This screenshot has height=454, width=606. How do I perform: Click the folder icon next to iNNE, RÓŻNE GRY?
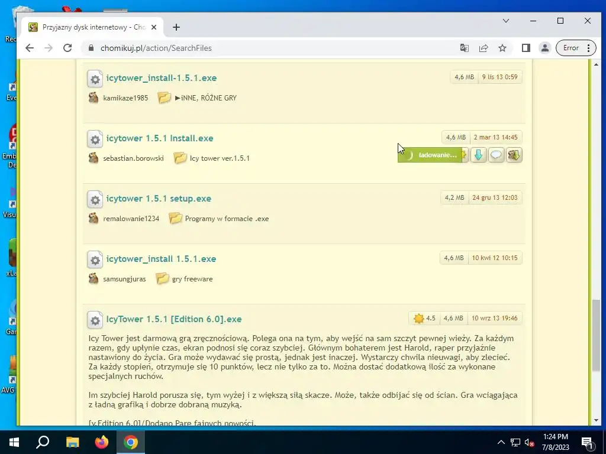[x=165, y=98]
